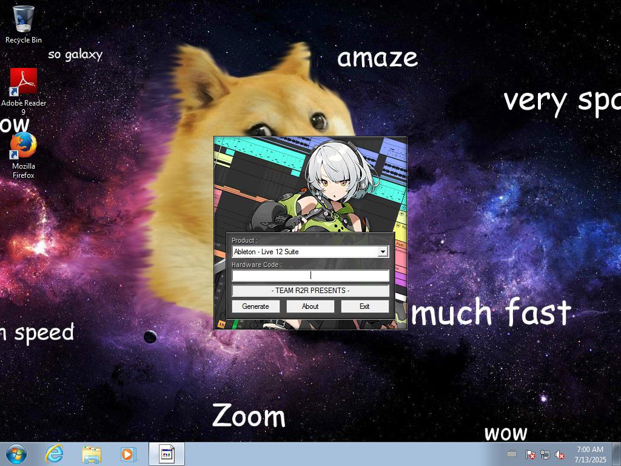Click the "7/13/2025" date in the tray

tap(590, 460)
